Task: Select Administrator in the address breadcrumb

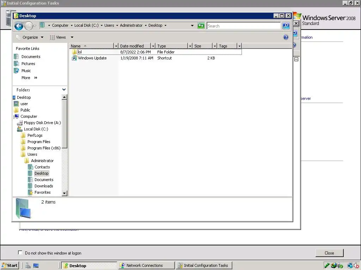Action: click(131, 25)
